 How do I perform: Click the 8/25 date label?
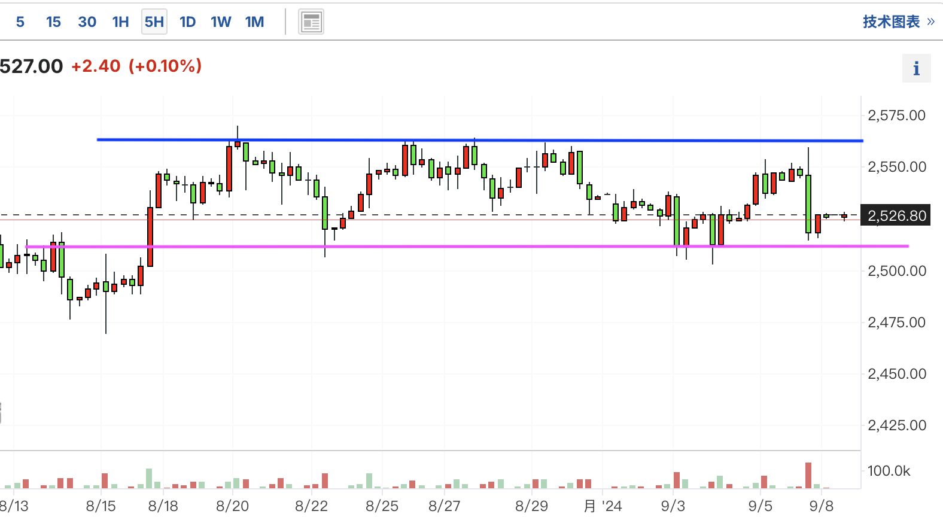click(x=382, y=506)
